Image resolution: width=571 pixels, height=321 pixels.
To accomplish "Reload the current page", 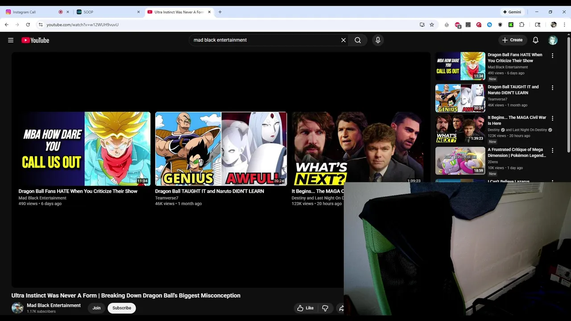I will (28, 25).
